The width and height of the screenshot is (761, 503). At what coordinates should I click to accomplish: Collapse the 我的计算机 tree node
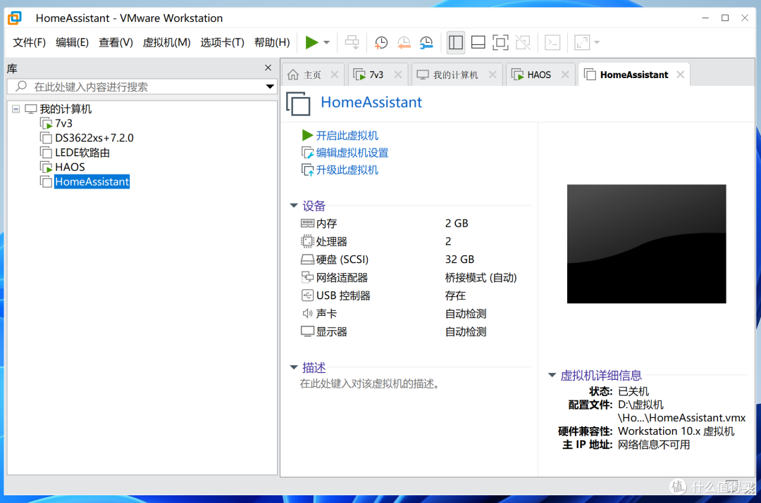[x=16, y=109]
